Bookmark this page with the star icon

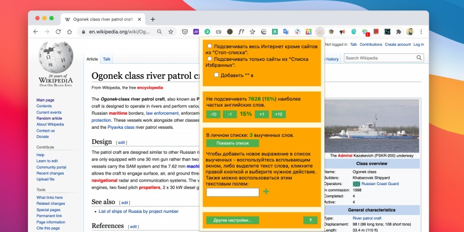coord(171,32)
